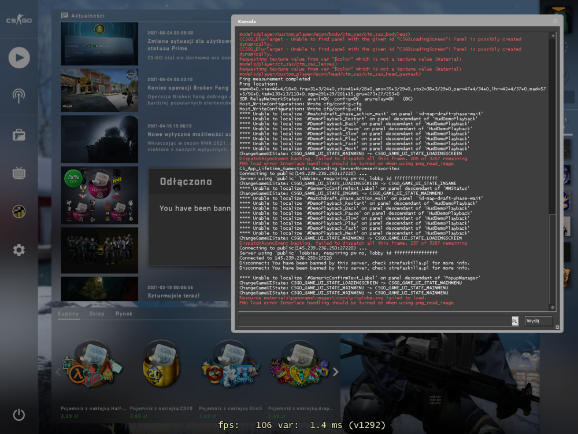Click the Aktualności news feed icon
Viewport: 578px width, 434px height.
coord(65,16)
